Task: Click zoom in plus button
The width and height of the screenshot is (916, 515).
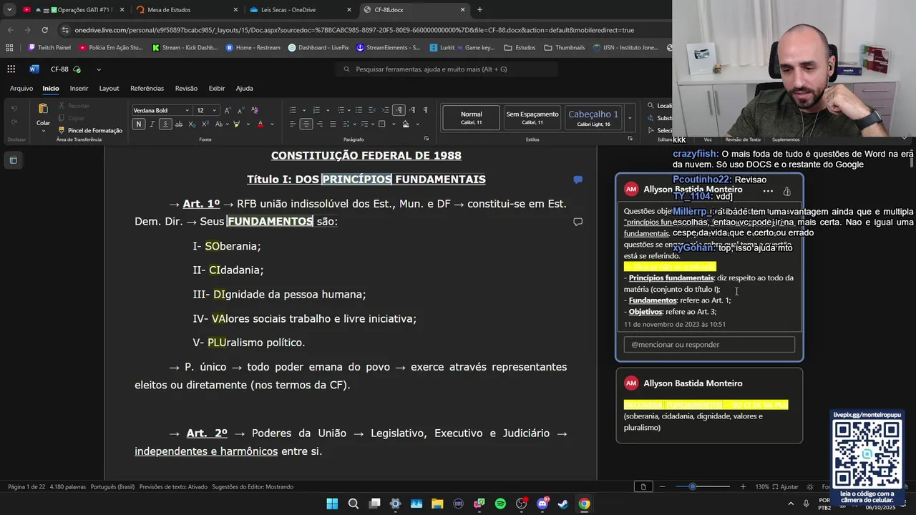Action: click(x=742, y=486)
